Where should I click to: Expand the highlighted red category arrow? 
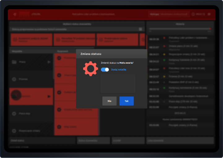[x=49, y=96]
